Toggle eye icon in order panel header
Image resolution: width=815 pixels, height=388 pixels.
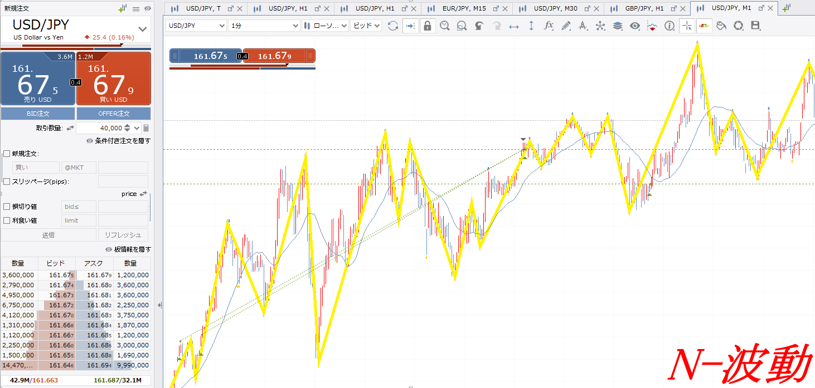147,9
